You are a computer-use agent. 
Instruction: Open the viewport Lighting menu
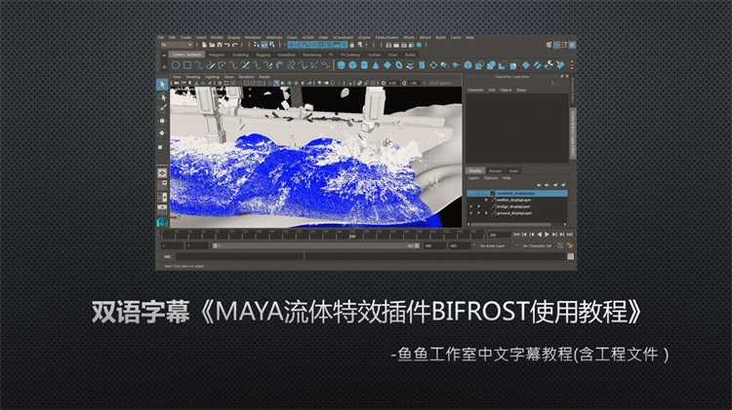point(212,77)
